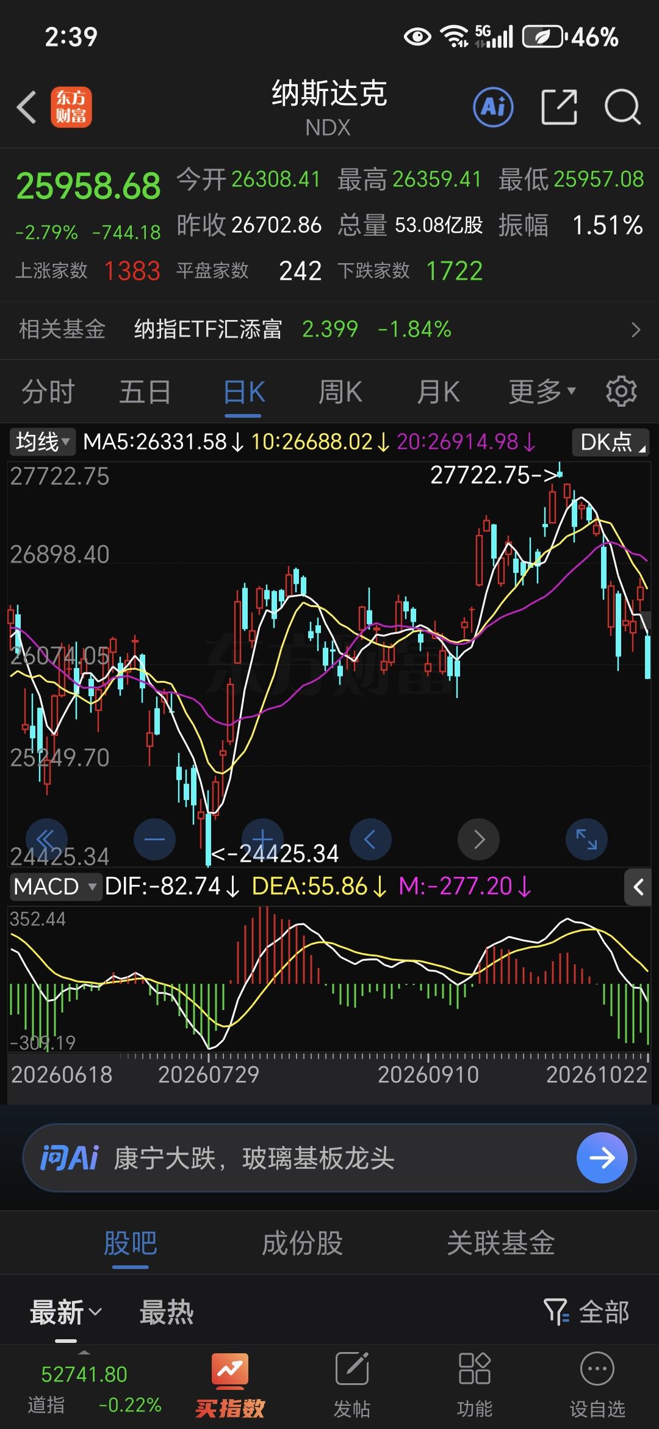This screenshot has width=659, height=1429.
Task: Expand the 更多 period dropdown
Action: [x=542, y=391]
